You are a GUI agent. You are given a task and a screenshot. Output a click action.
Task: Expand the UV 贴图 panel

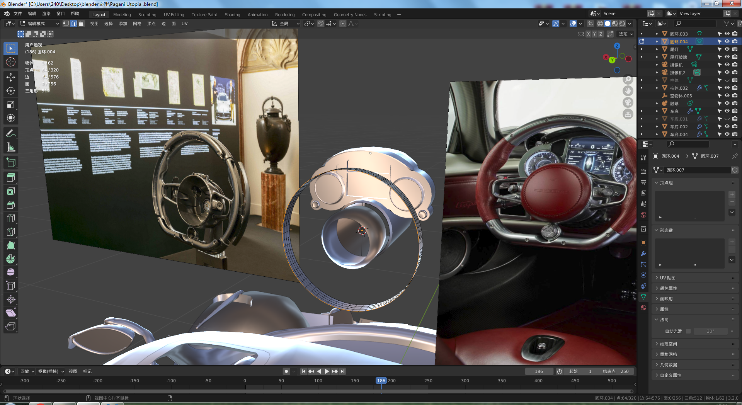pos(667,278)
